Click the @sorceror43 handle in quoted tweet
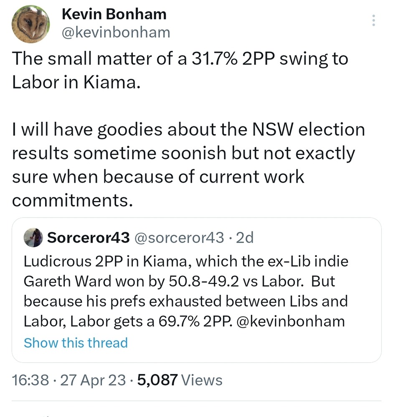Screen dimensions: 393x417 point(180,237)
